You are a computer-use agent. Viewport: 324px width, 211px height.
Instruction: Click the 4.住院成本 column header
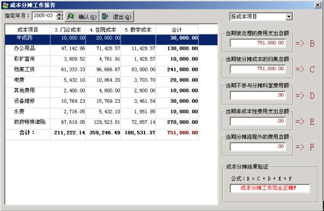click(x=103, y=30)
